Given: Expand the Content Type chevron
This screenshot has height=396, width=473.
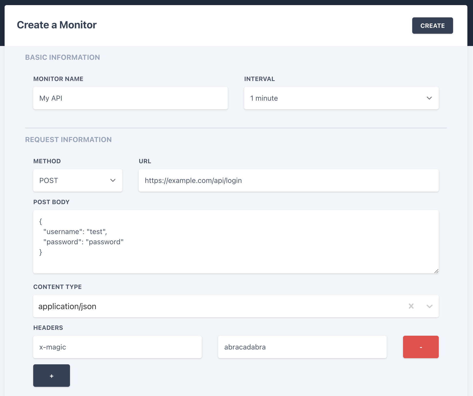Looking at the screenshot, I should pos(430,306).
